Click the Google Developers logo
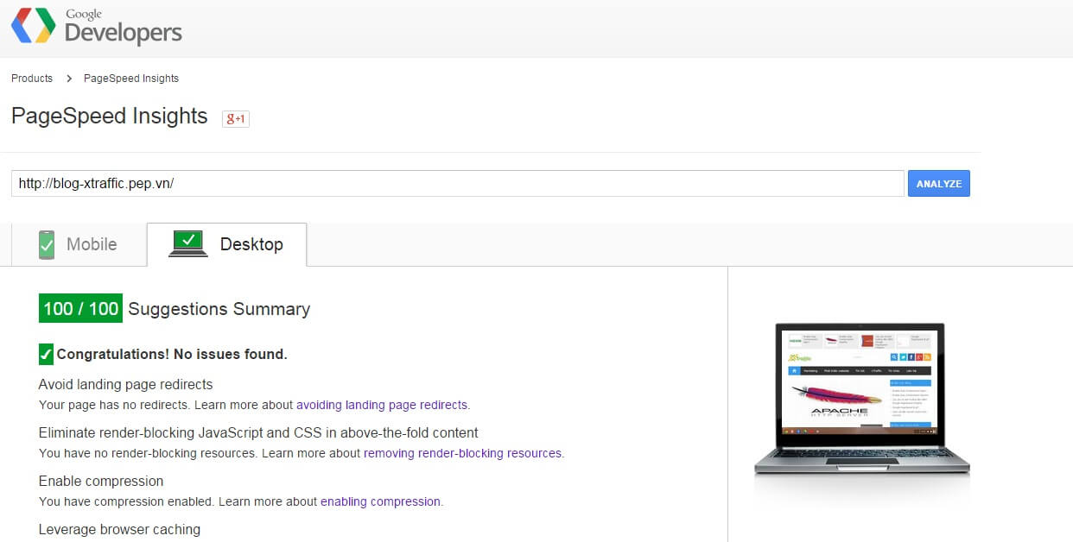 [96, 27]
